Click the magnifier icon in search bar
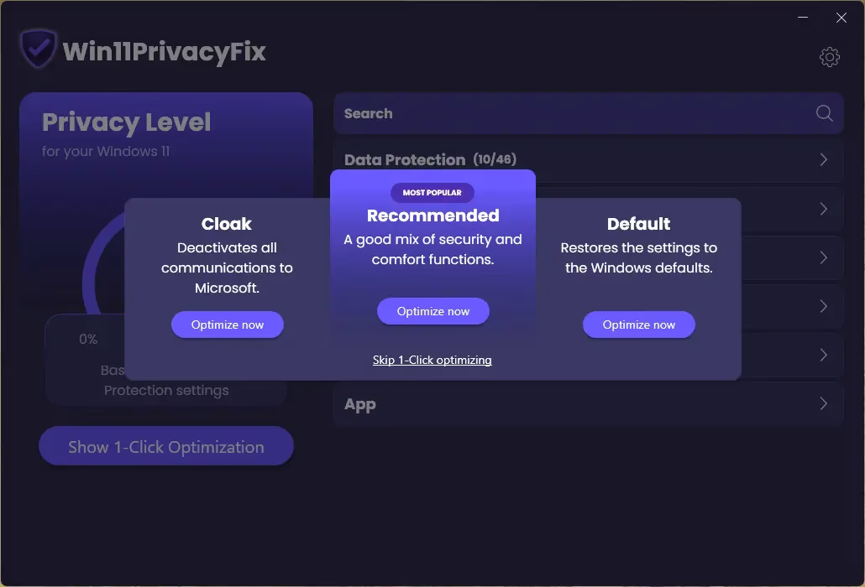865x587 pixels. click(x=824, y=113)
